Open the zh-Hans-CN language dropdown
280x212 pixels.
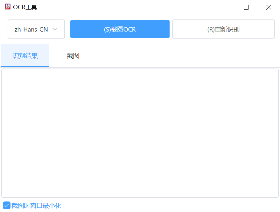coord(36,29)
